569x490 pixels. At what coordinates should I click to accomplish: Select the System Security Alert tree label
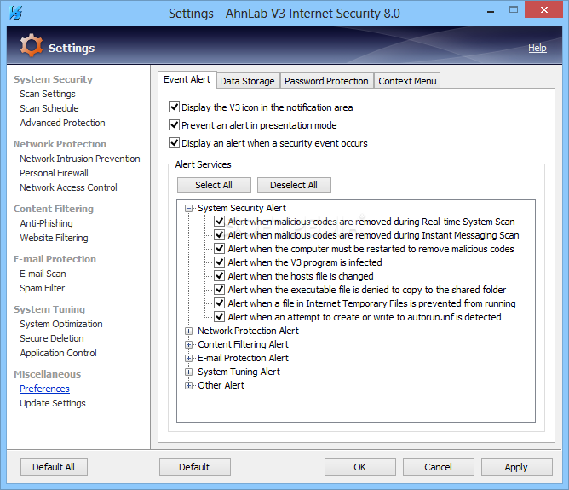(242, 208)
